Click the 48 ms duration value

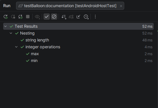tap(147, 40)
